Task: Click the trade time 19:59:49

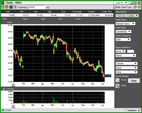Action: (x=109, y=15)
